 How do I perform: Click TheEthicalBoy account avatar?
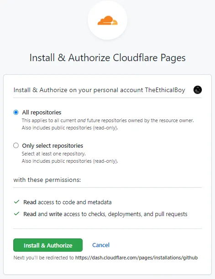(198, 90)
